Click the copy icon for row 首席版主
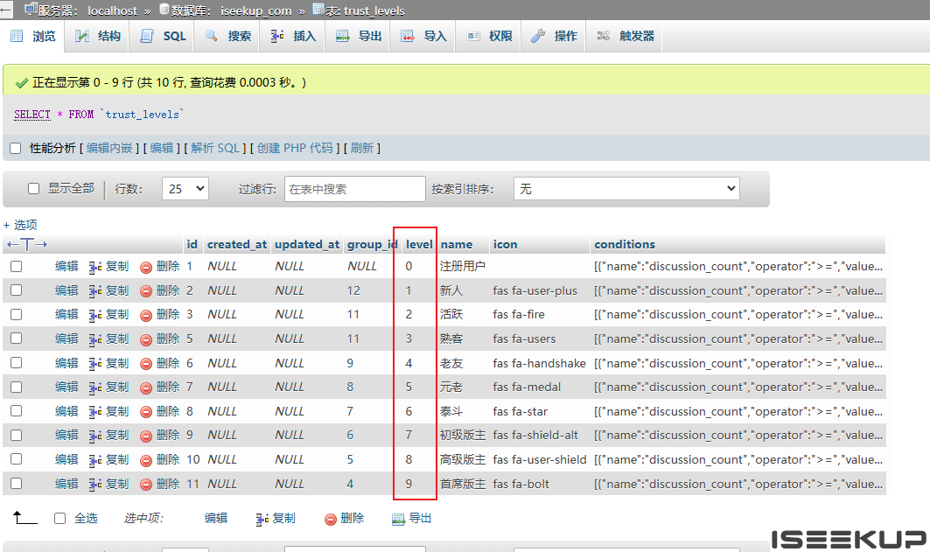Screen dimensions: 930x552 (x=94, y=485)
